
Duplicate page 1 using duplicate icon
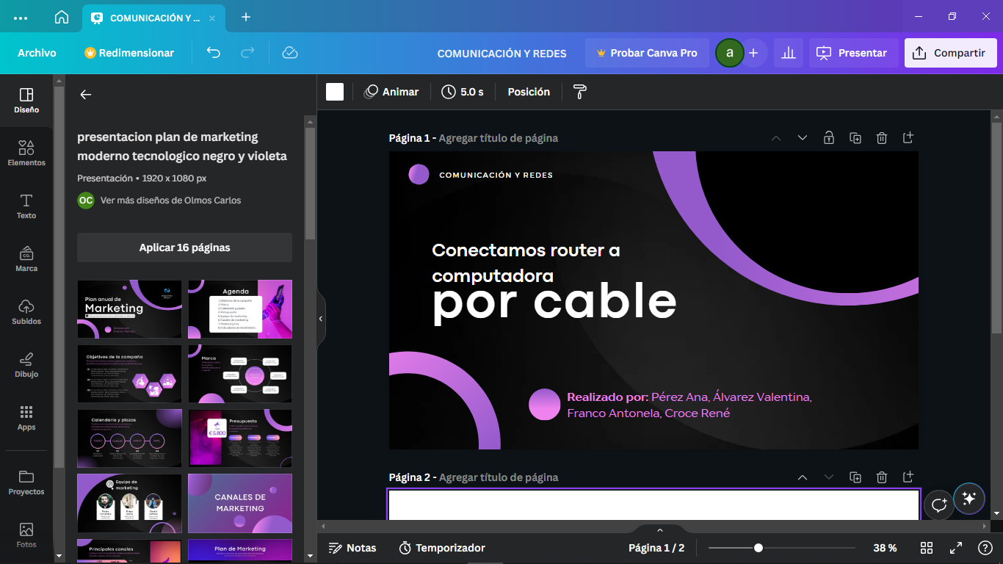point(855,138)
